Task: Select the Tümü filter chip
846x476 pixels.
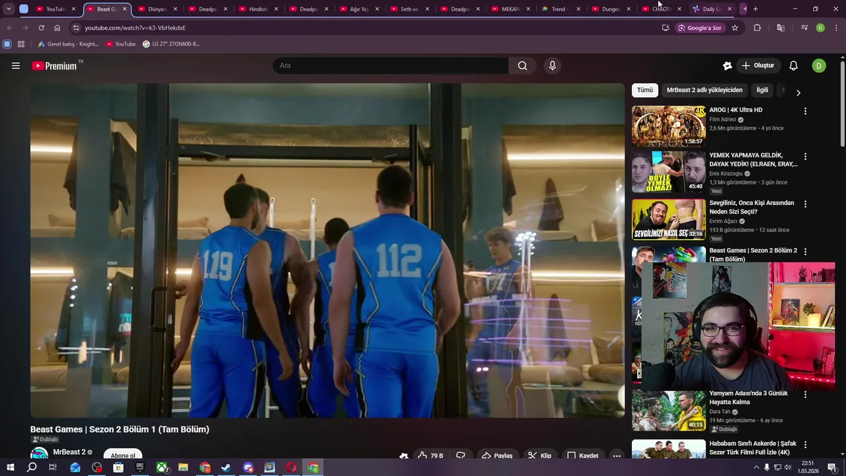Action: 645,90
